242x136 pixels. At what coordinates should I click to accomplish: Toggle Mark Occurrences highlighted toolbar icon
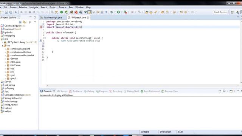tap(90, 12)
